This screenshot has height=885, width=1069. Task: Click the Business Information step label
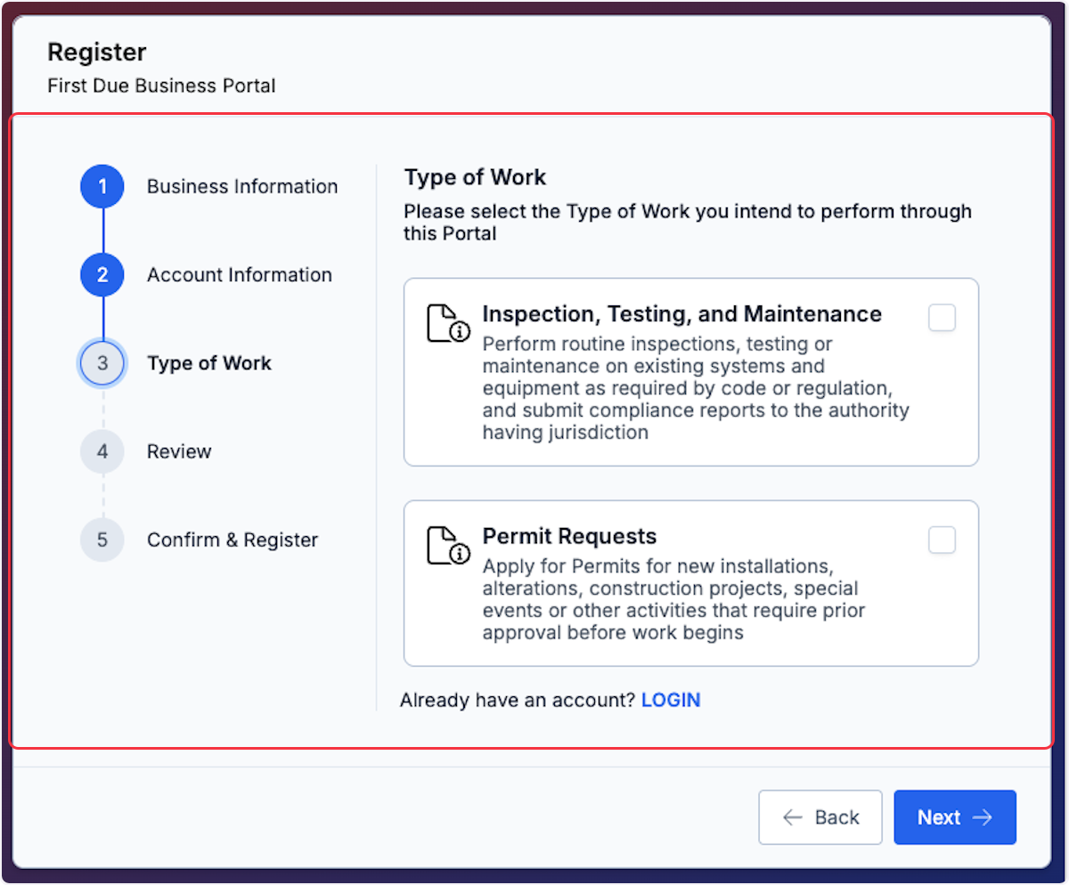[x=242, y=187]
